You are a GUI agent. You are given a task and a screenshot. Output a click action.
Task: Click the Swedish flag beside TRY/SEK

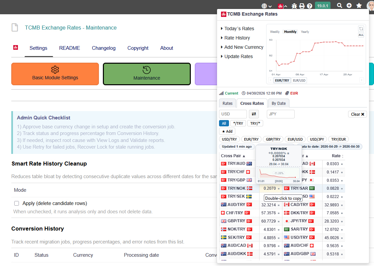coord(249,196)
